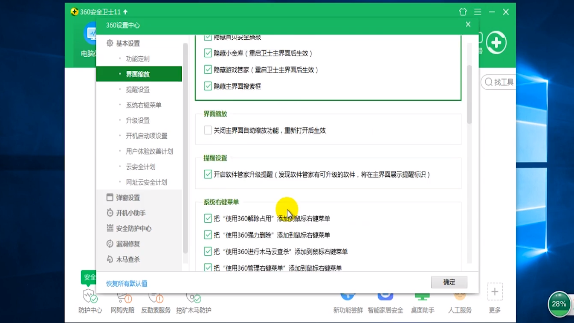Select 云安全计划 in sidebar
This screenshot has height=323, width=574.
click(141, 166)
